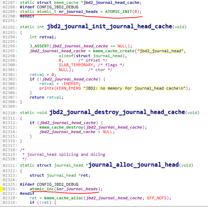Click "if (!ret) {" on line 02329
Viewport: 208px width, 207px height.
43,202
